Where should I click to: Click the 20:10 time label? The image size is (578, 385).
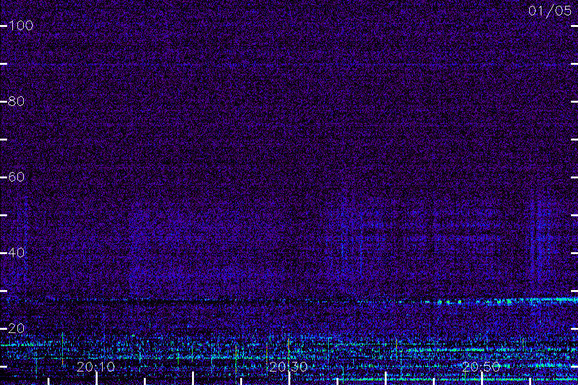pos(96,366)
